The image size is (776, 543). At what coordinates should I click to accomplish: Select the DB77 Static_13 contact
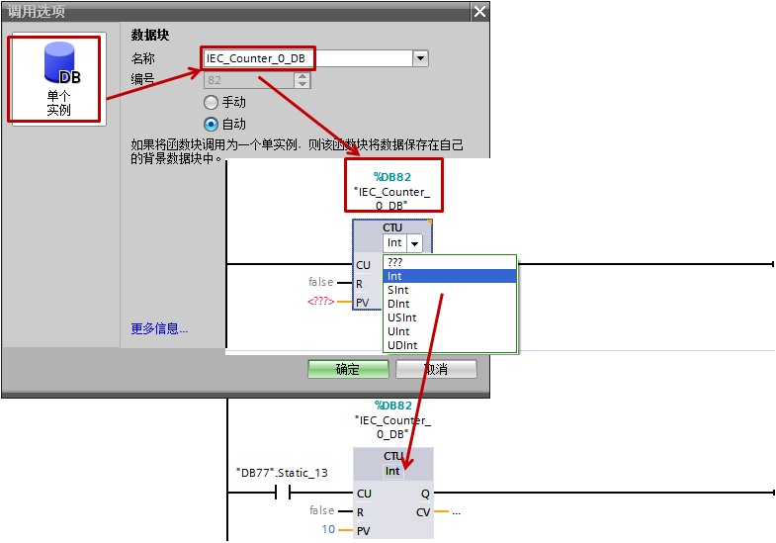point(283,493)
